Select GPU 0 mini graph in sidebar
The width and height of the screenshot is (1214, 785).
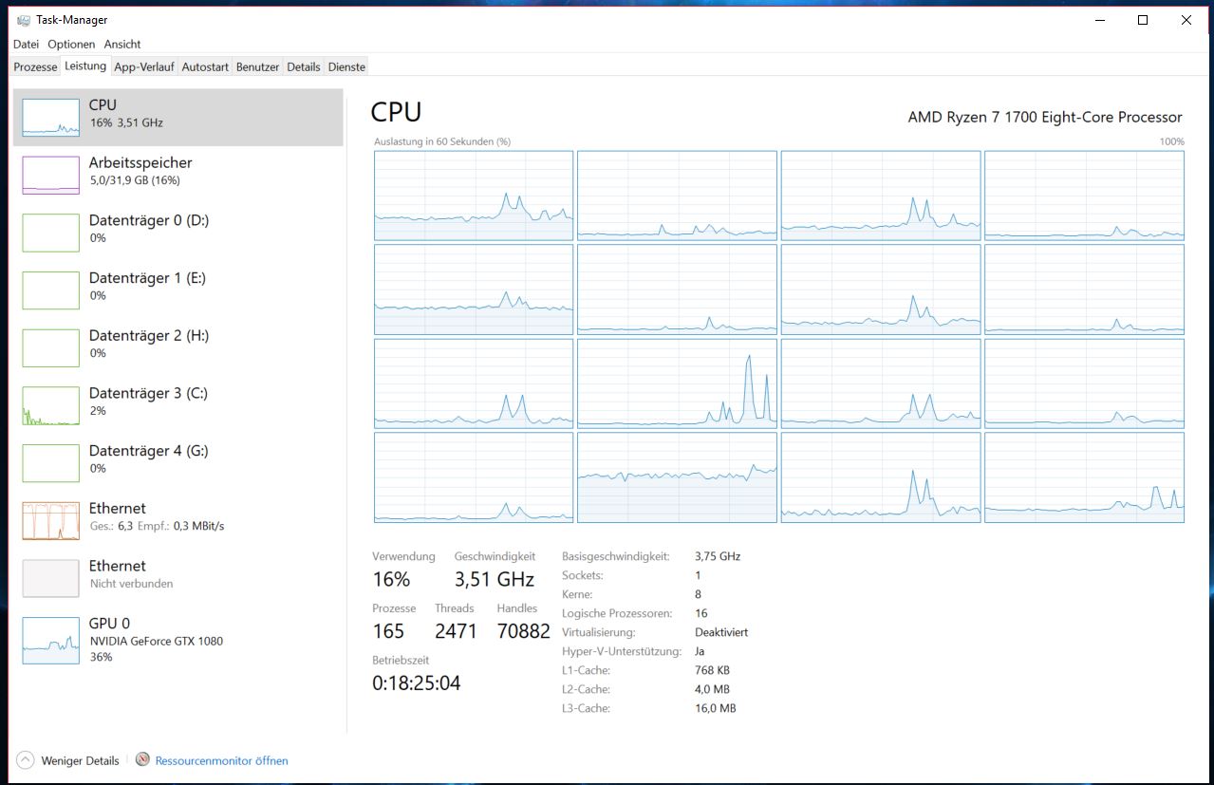point(50,641)
